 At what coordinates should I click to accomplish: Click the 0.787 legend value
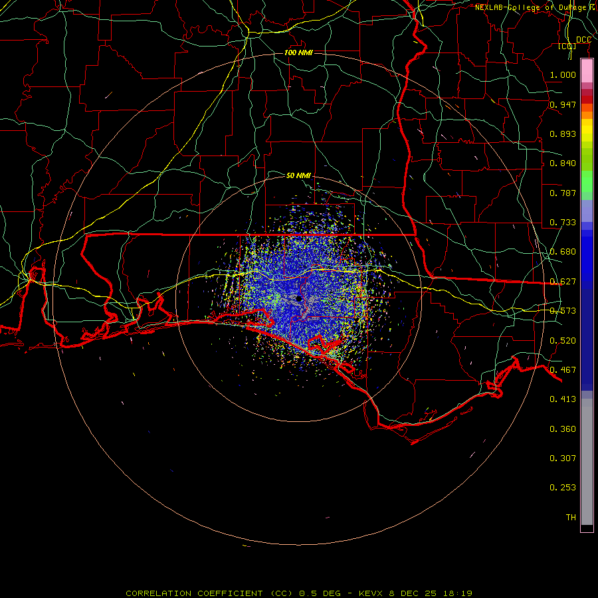(x=563, y=193)
